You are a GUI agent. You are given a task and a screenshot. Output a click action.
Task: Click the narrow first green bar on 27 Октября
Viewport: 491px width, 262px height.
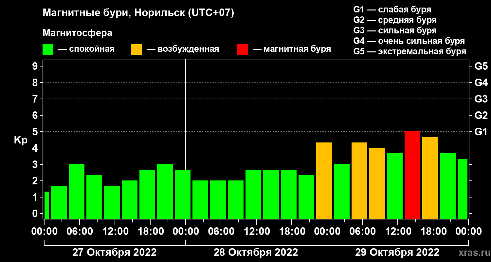tap(46, 205)
